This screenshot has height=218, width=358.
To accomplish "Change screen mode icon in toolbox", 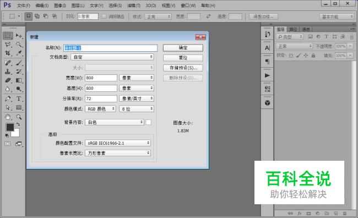I will pos(19,144).
